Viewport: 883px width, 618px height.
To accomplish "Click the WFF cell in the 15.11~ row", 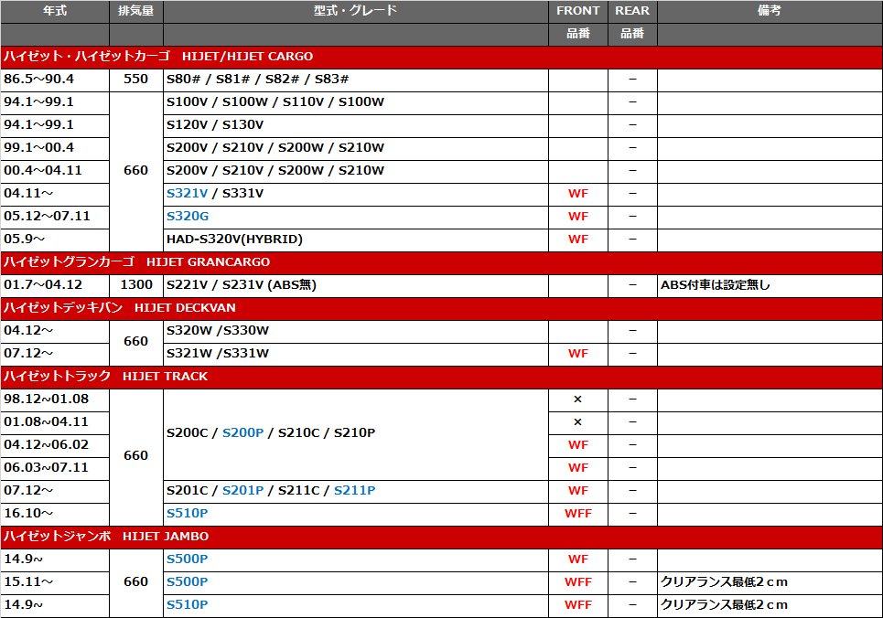I will point(578,582).
